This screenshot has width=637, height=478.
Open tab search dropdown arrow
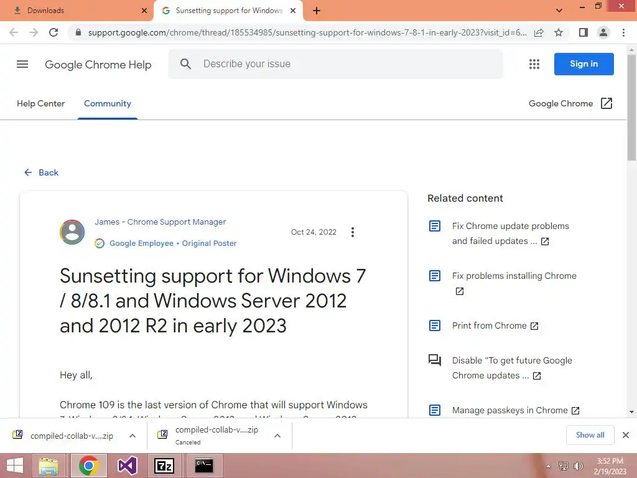[x=559, y=11]
